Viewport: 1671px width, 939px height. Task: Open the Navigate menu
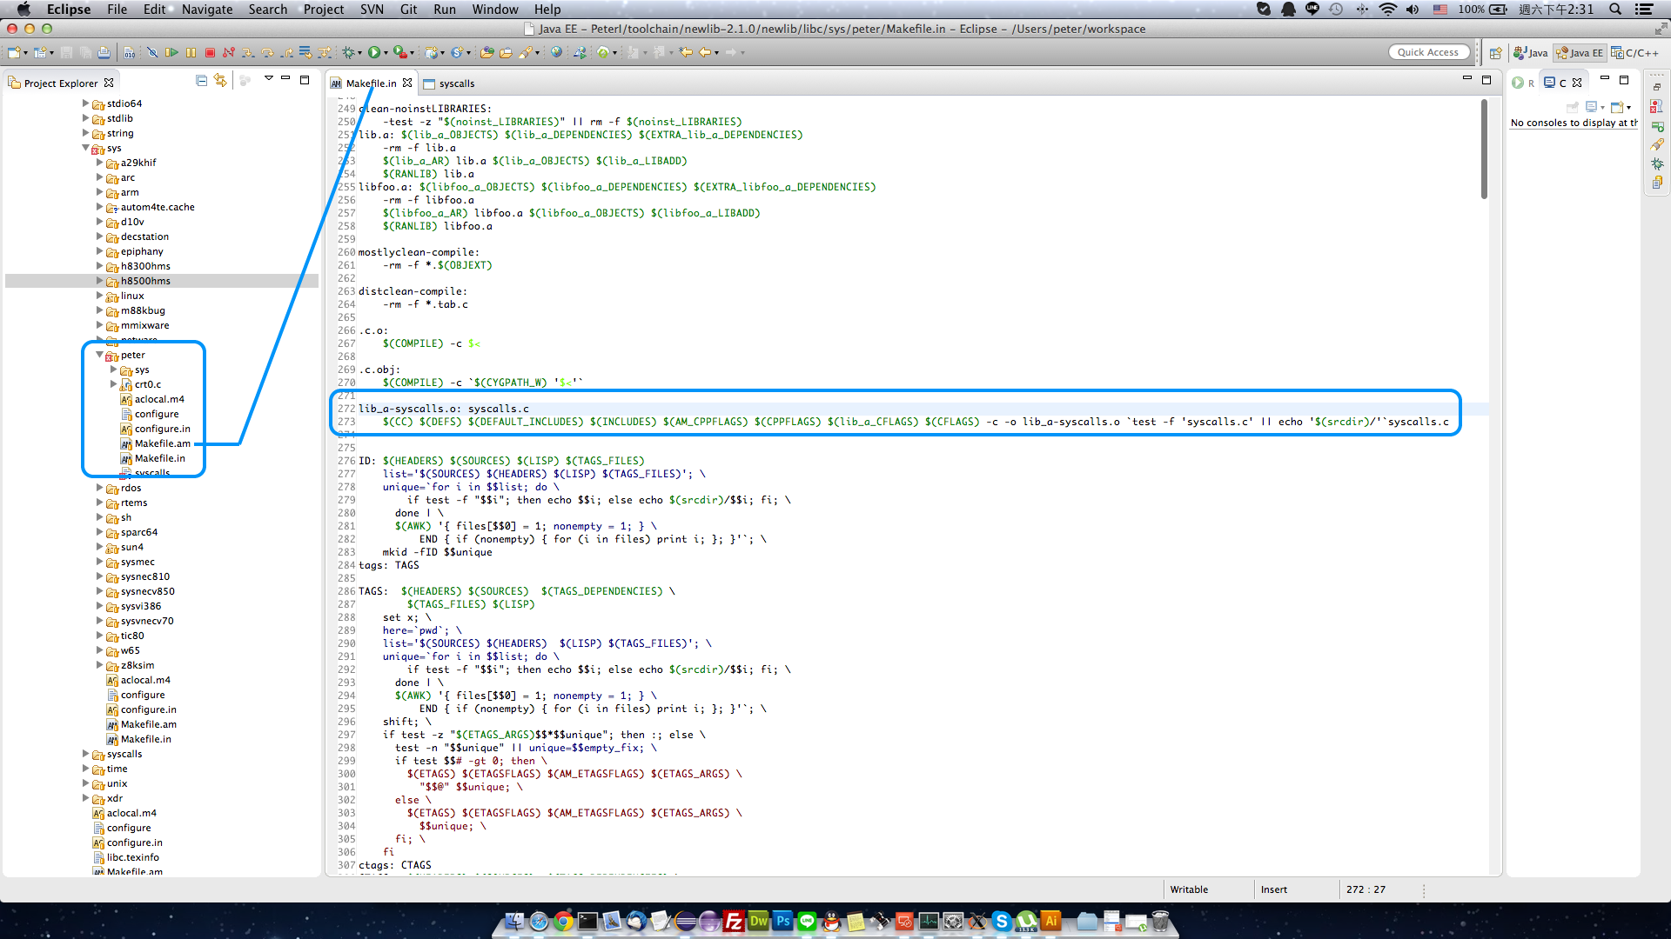click(207, 10)
